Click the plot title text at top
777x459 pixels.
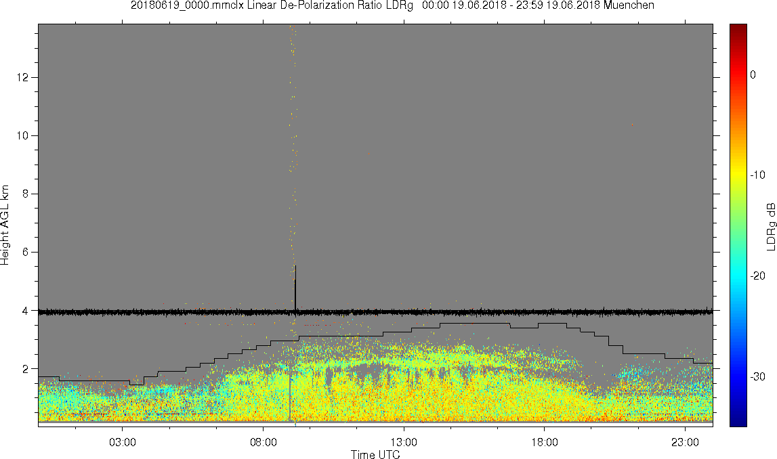[x=392, y=5]
